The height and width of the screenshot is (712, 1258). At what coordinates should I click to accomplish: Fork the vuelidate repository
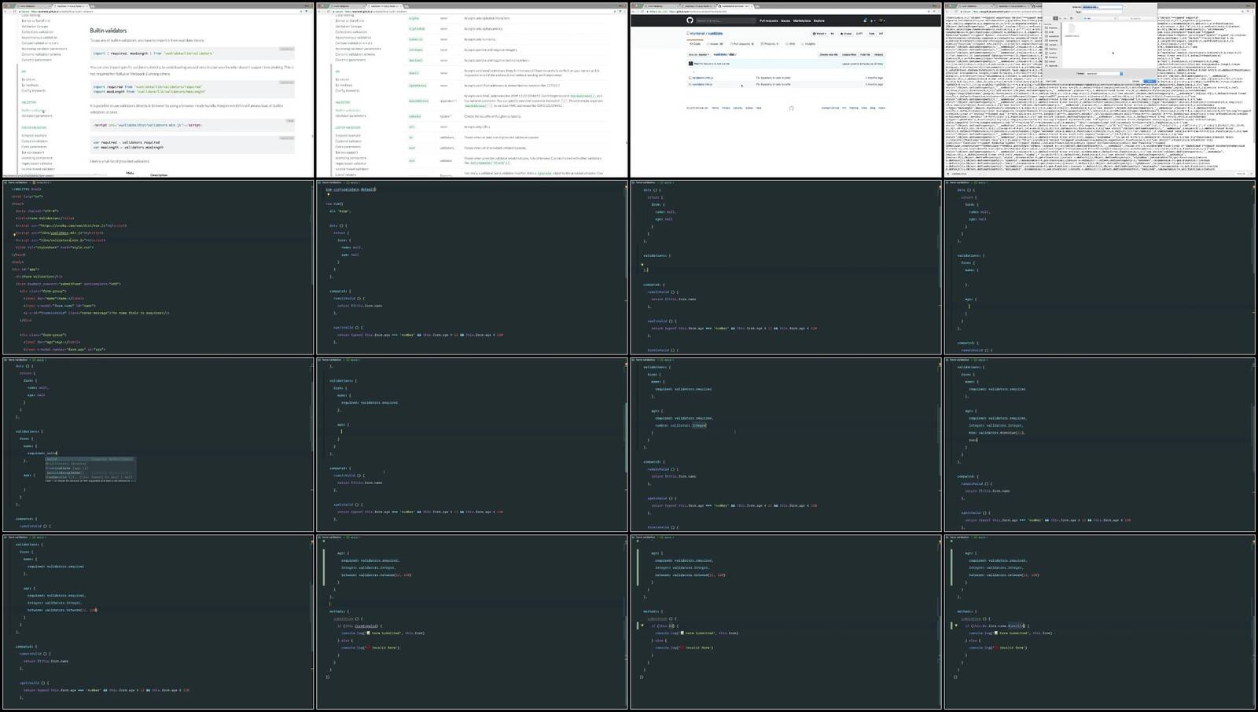click(872, 34)
